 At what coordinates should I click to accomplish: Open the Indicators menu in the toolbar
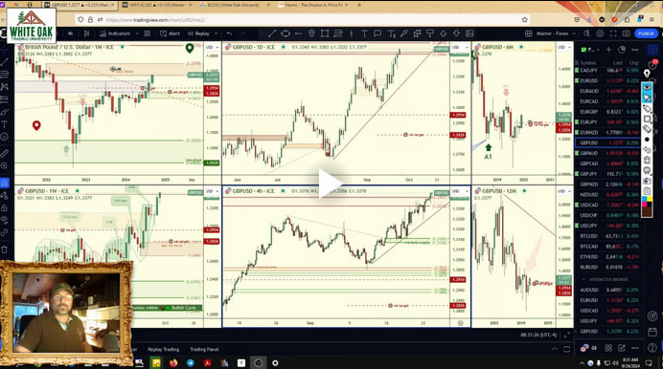[115, 33]
